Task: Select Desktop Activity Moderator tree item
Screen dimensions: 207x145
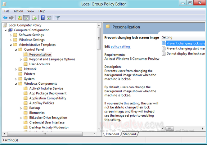Action: pos(49,127)
